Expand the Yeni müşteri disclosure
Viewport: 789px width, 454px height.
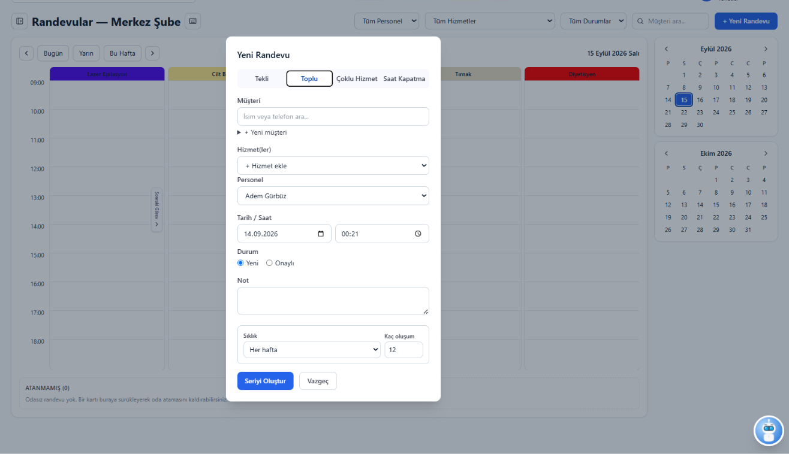262,132
